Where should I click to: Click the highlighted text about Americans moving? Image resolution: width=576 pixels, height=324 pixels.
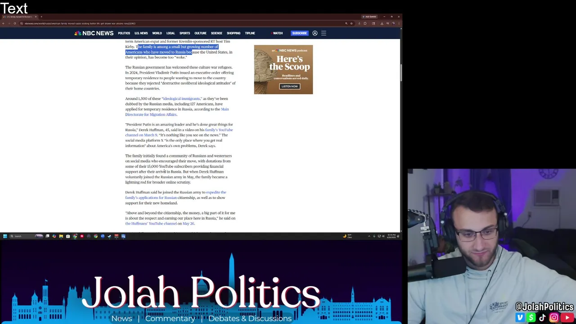point(172,49)
